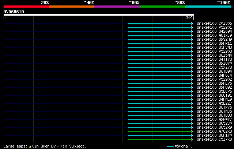
Task: Click the UniRef100_B4FML9 label
Action: 214,100
